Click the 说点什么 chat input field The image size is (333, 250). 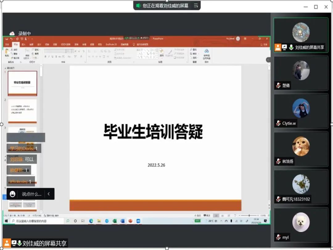[31, 194]
